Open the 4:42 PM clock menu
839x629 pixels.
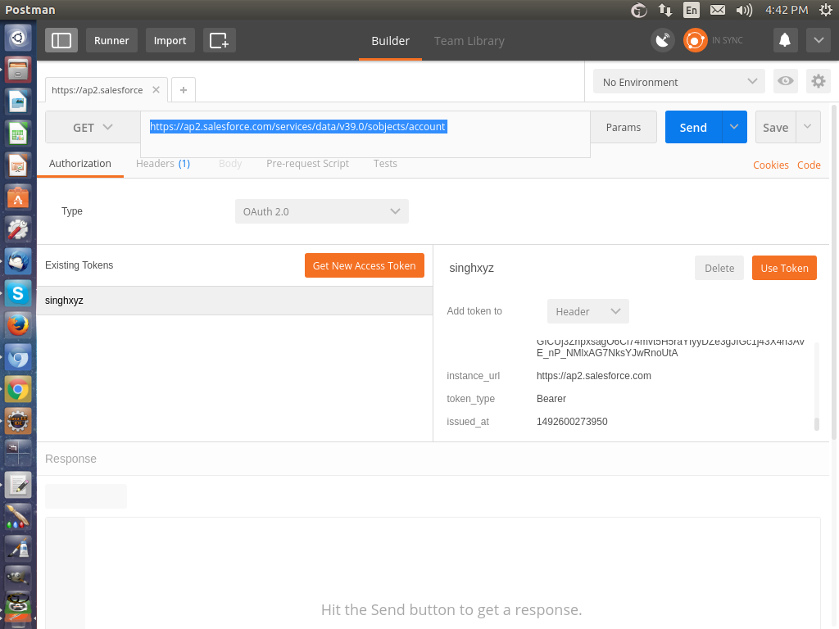coord(786,10)
